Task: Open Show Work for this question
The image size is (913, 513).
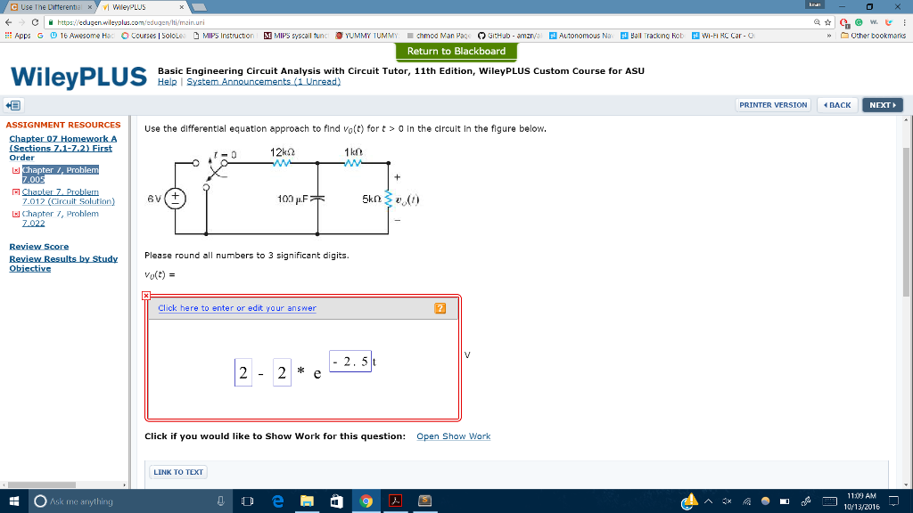Action: 453,436
